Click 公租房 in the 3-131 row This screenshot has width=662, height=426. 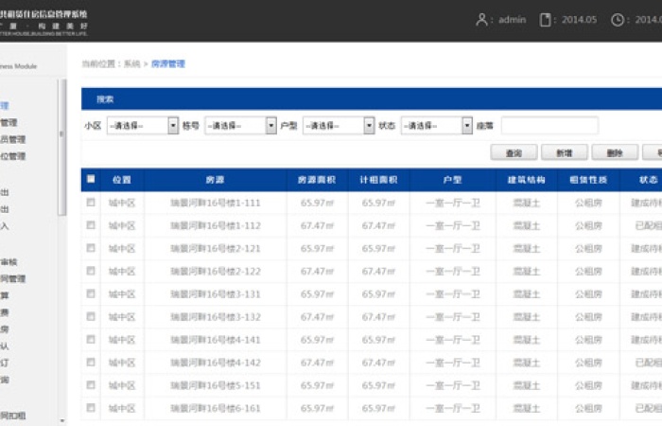click(588, 294)
